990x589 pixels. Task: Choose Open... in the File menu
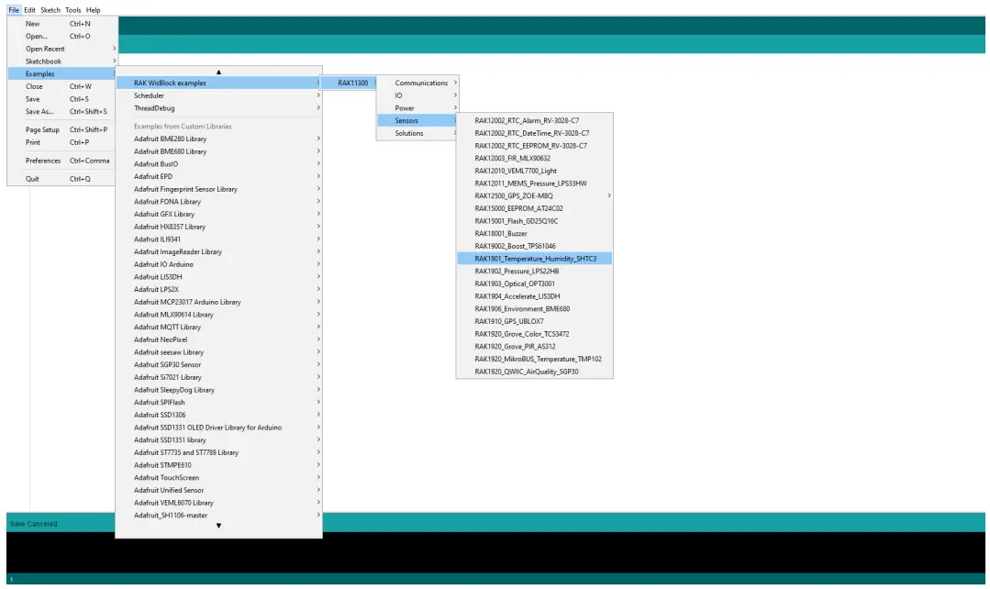pyautogui.click(x=61, y=36)
